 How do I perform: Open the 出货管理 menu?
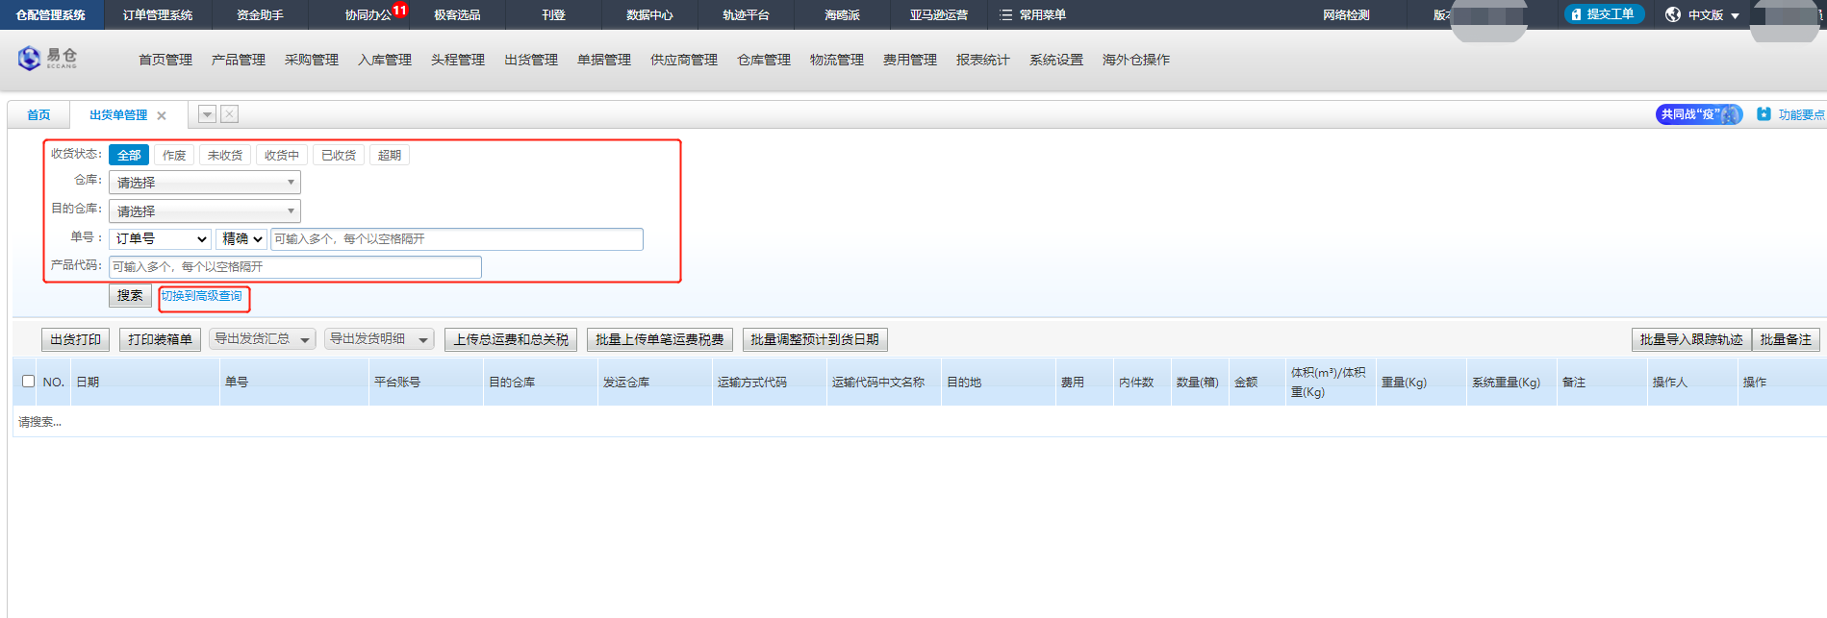pyautogui.click(x=531, y=60)
